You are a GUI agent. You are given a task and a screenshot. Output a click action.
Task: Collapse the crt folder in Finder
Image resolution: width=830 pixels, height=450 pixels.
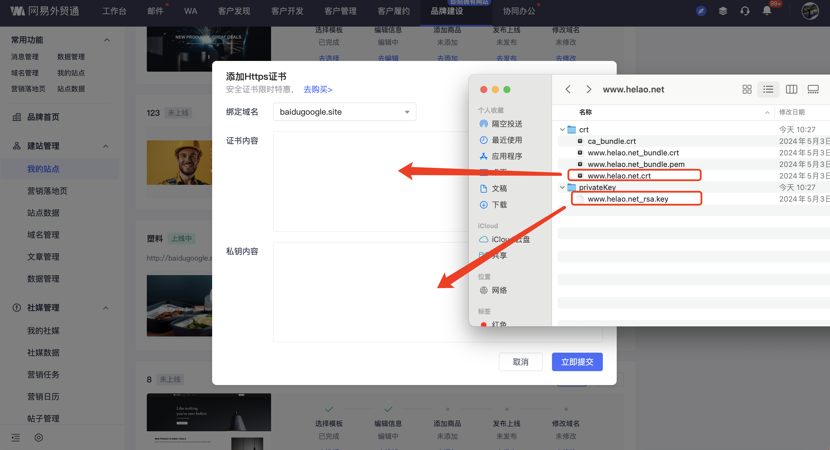562,129
